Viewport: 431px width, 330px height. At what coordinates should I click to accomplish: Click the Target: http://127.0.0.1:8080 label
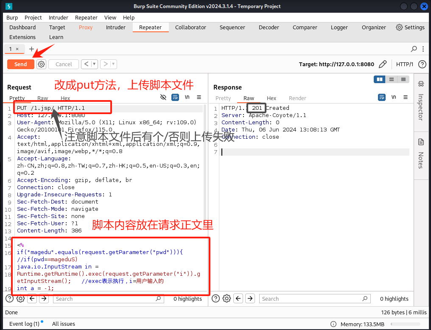[x=336, y=64]
